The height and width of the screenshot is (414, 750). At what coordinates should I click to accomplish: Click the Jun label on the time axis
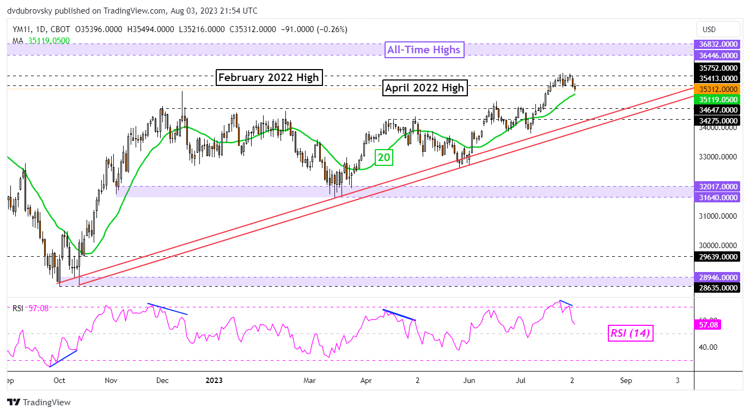[x=468, y=380]
